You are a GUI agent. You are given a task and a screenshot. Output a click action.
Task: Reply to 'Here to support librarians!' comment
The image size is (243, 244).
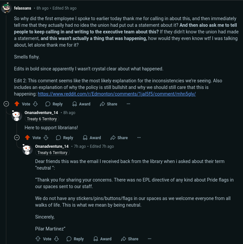point(64,138)
